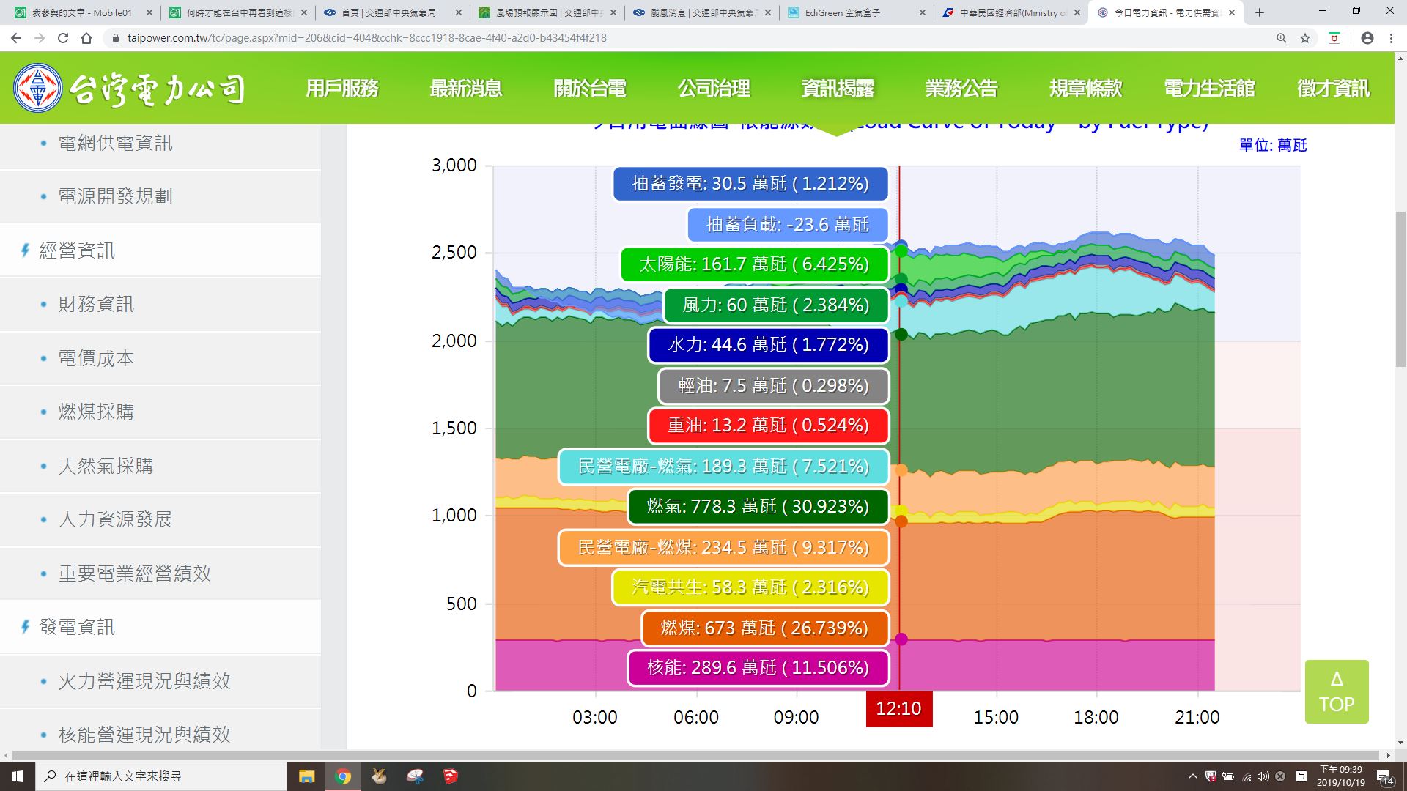Screen dimensions: 1407x791
Task: Open the red SketchUp taskbar icon
Action: [x=451, y=776]
